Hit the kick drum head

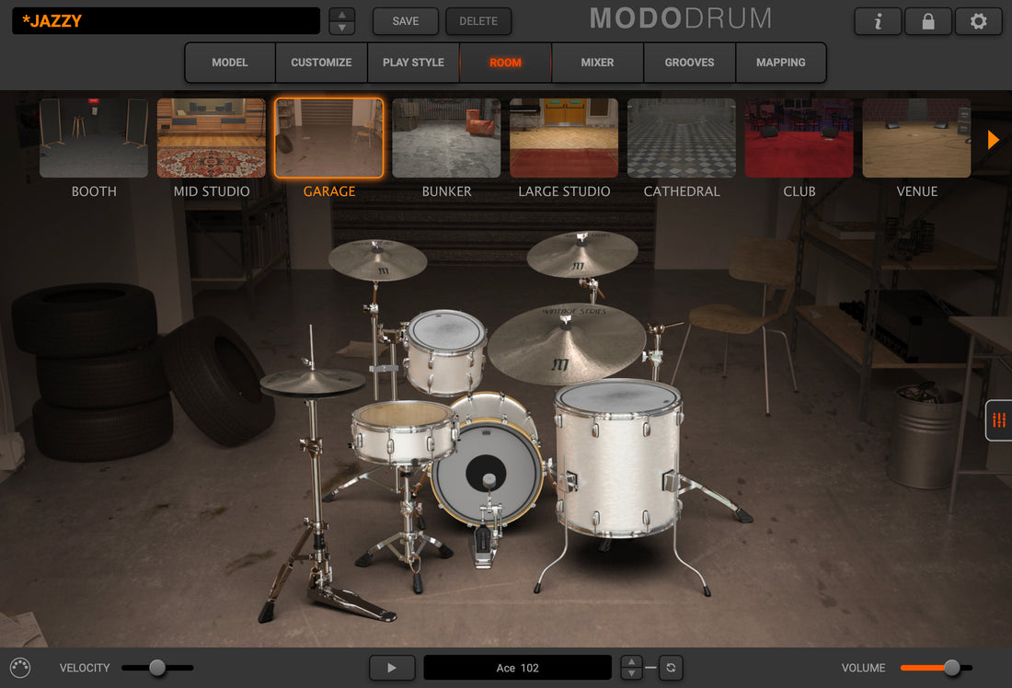[x=488, y=473]
